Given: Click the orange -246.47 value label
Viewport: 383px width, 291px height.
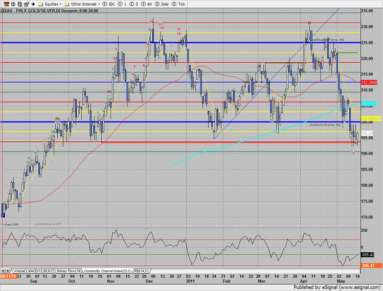Looking at the screenshot, I should point(371,265).
